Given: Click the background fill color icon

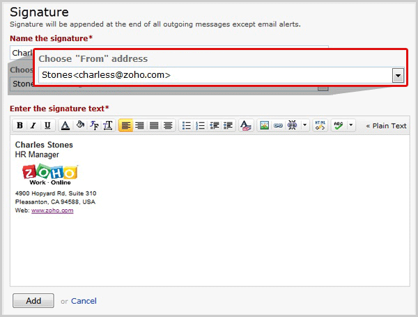Looking at the screenshot, I should coord(79,126).
